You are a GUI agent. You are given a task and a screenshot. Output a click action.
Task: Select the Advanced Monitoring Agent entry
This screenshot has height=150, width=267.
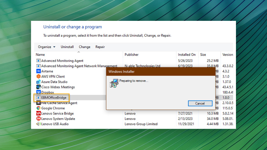[x=62, y=61]
